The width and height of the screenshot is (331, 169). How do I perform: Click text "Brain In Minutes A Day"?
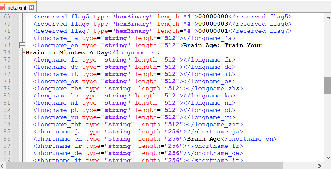pos(67,52)
